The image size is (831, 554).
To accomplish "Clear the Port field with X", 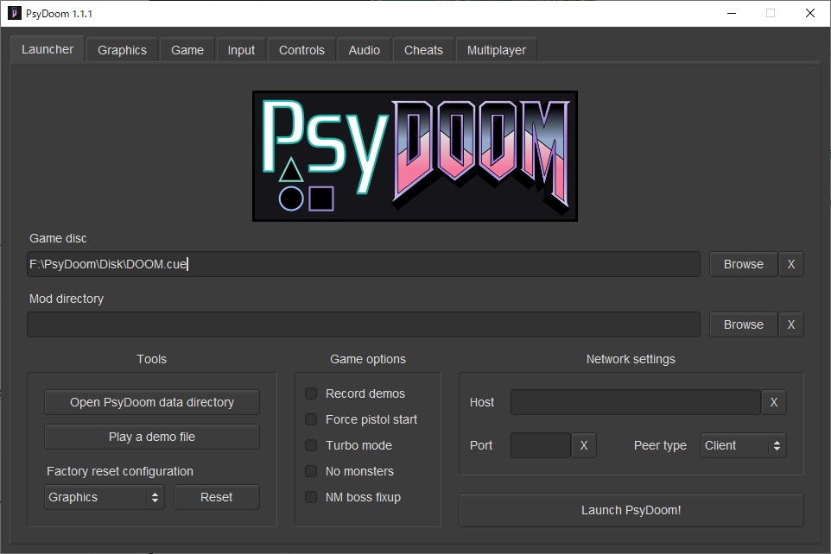I will (583, 445).
